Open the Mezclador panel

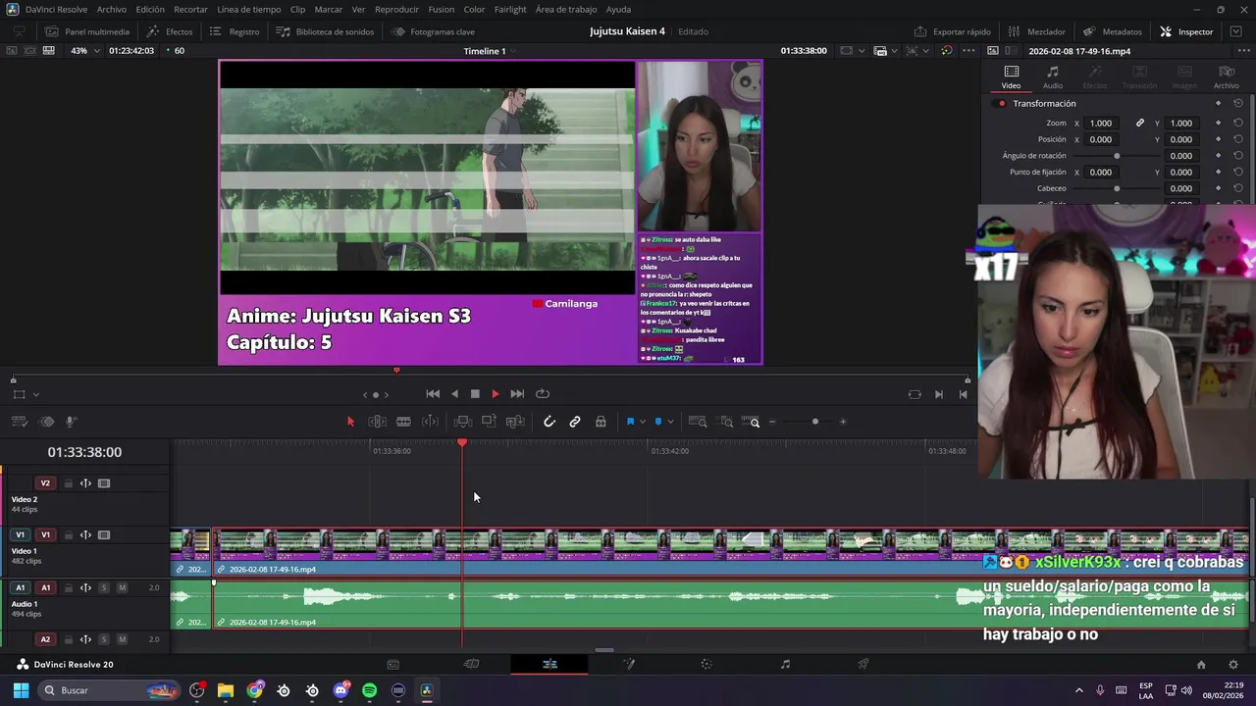click(1036, 31)
